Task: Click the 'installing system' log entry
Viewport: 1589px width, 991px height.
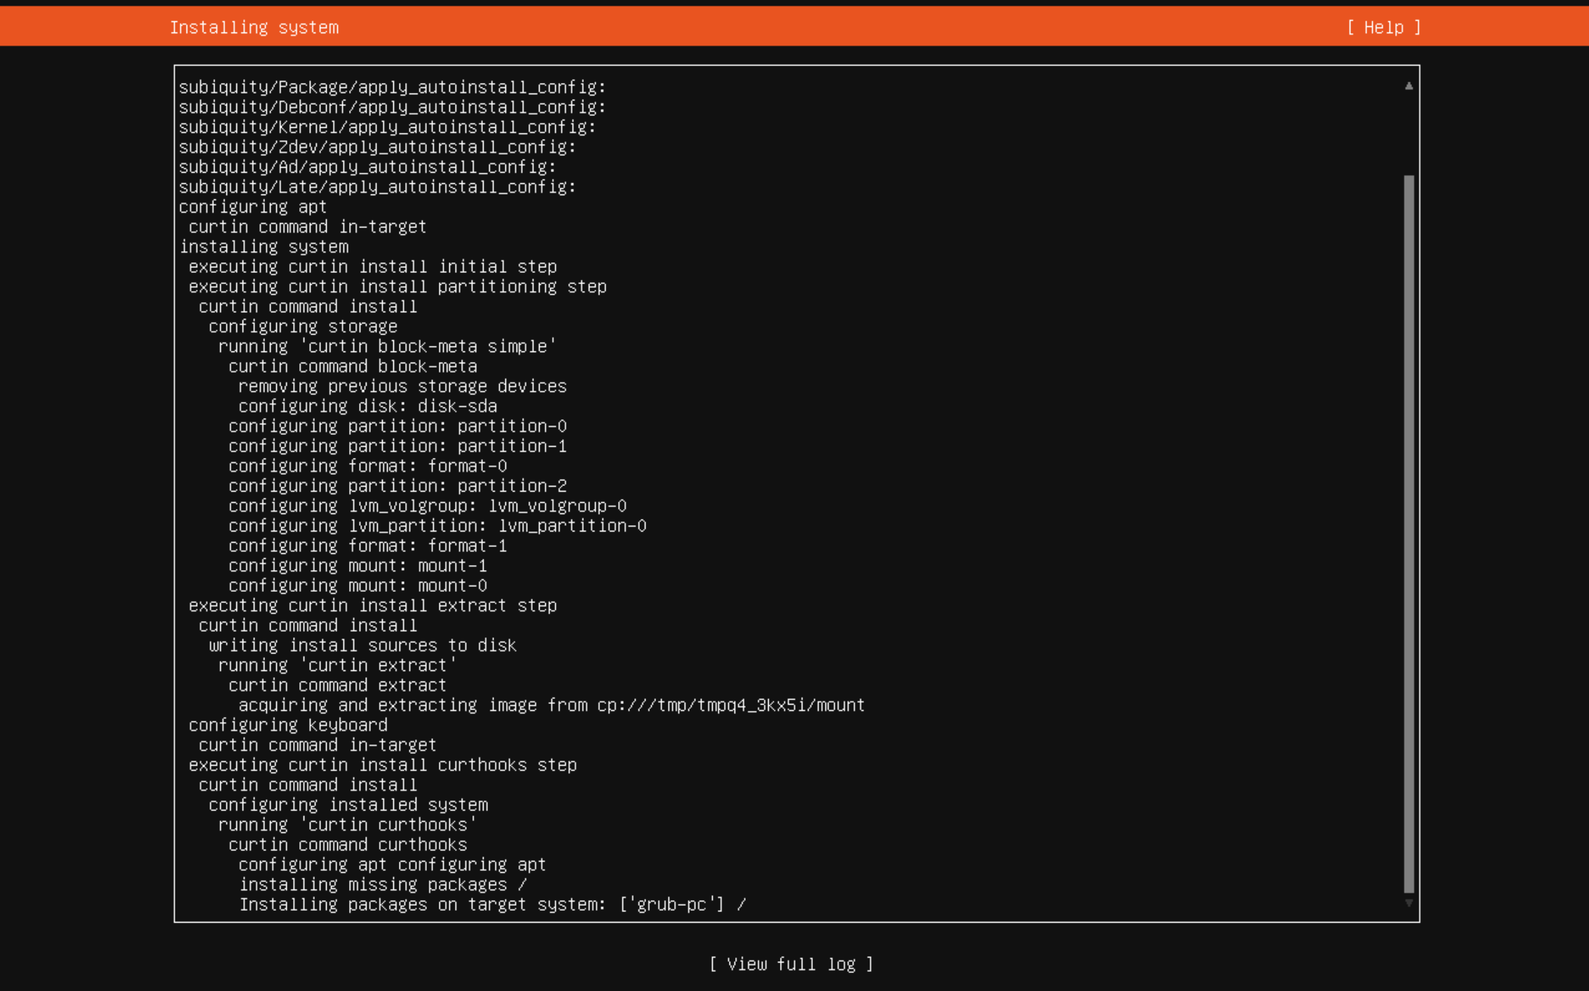Action: coord(264,247)
